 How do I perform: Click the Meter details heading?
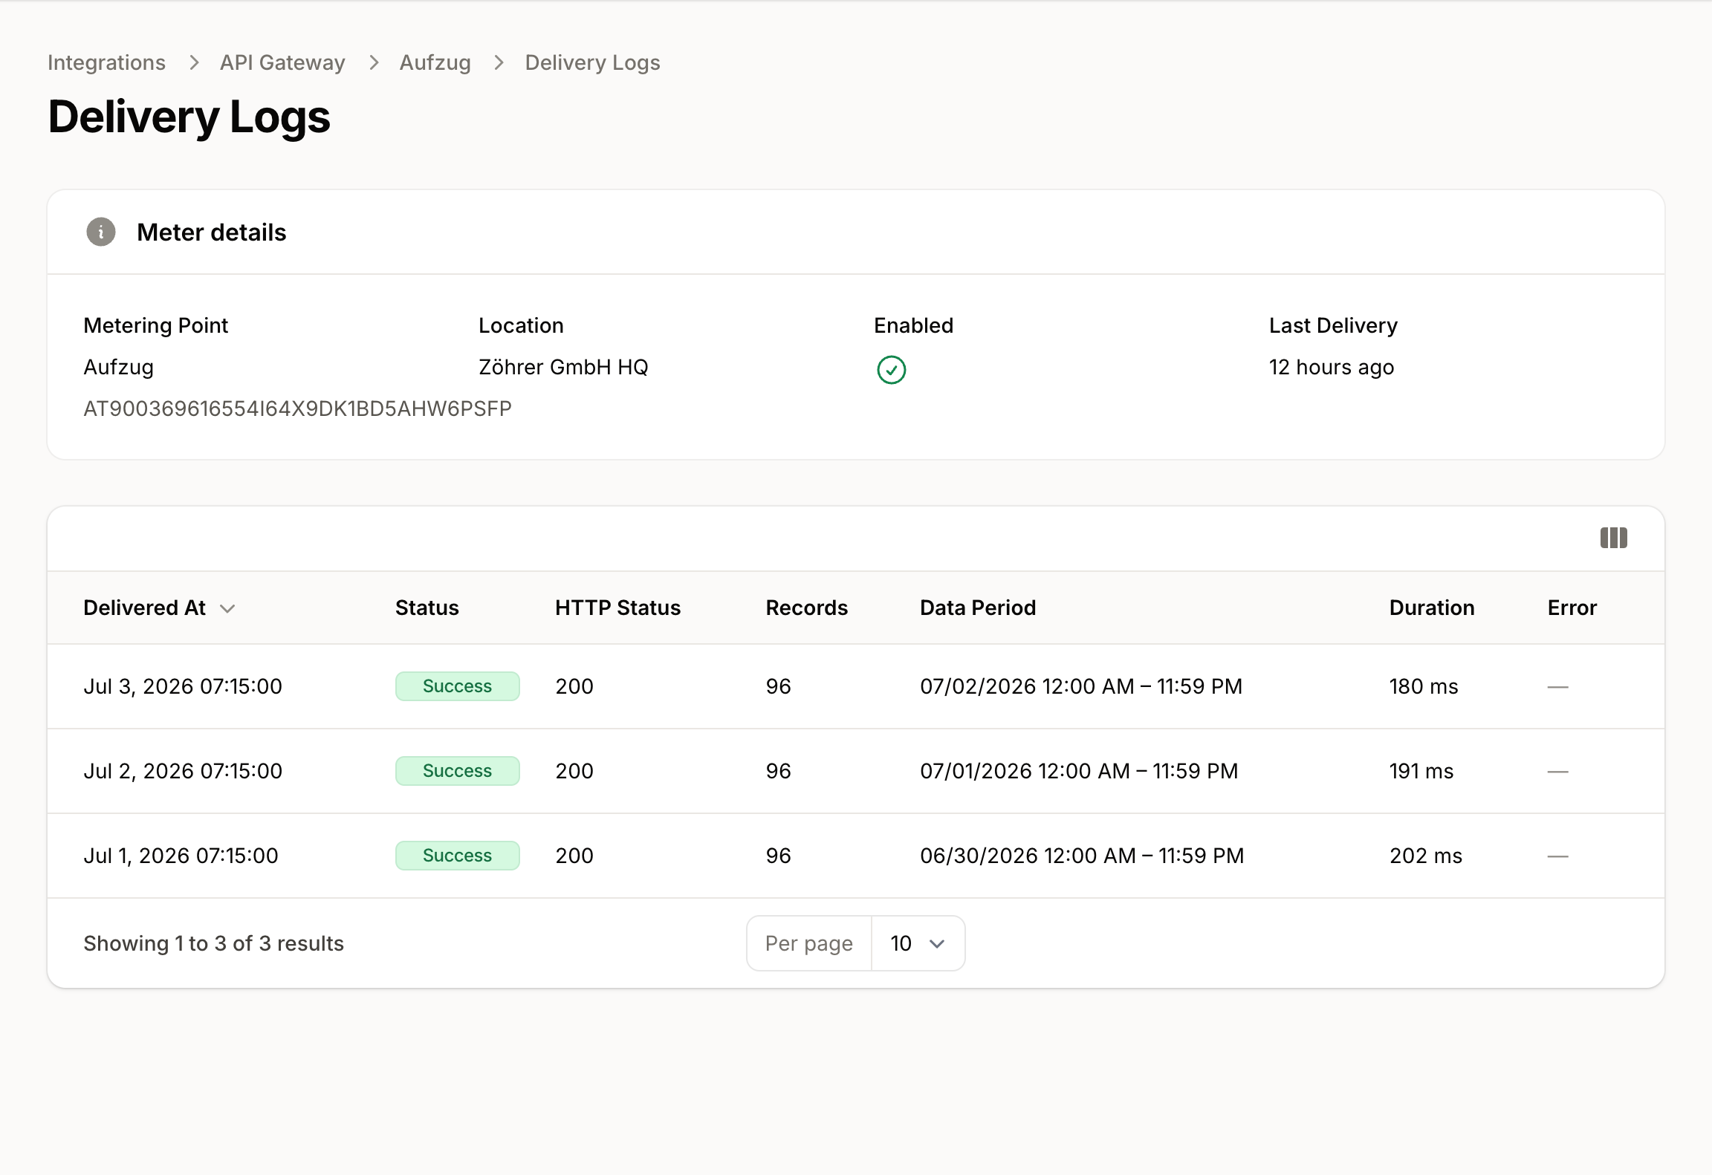tap(211, 232)
